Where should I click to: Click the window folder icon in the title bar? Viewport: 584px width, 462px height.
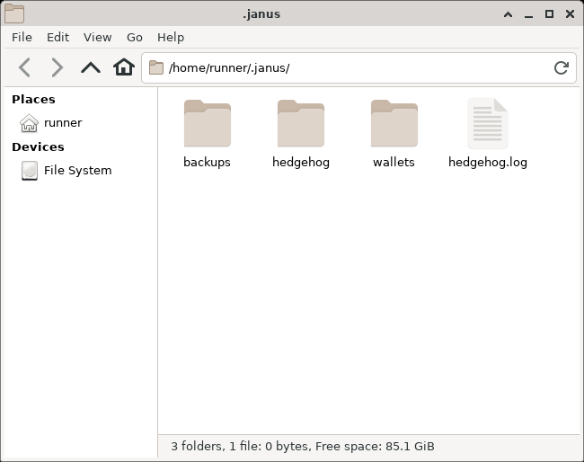14,13
